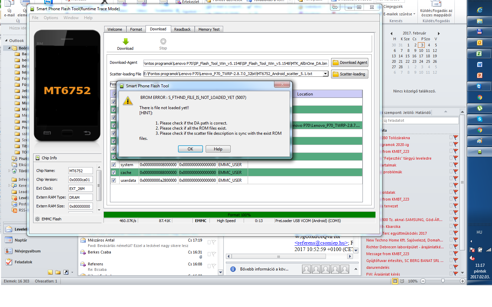Click OK in the BROM error dialog
The height and width of the screenshot is (307, 492).
coord(190,149)
